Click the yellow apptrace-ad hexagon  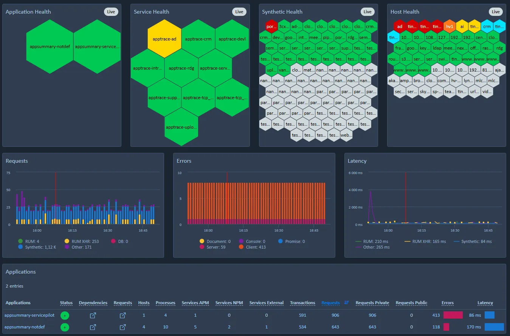click(164, 39)
